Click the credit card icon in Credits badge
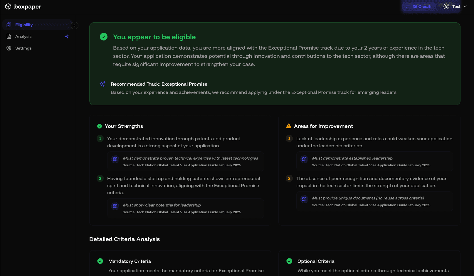The height and width of the screenshot is (276, 474). [408, 6]
